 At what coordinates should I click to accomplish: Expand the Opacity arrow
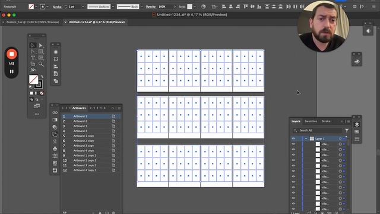[175, 7]
